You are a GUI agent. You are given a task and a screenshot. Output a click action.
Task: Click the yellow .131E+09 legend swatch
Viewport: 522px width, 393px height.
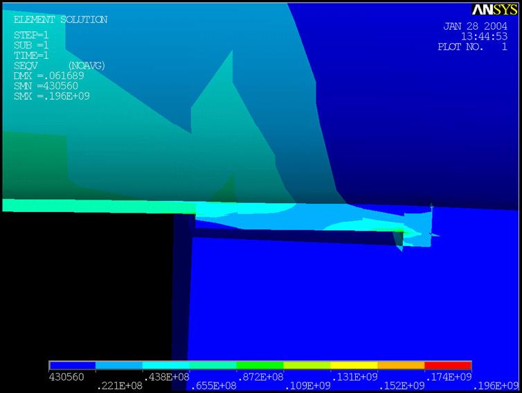tap(354, 366)
